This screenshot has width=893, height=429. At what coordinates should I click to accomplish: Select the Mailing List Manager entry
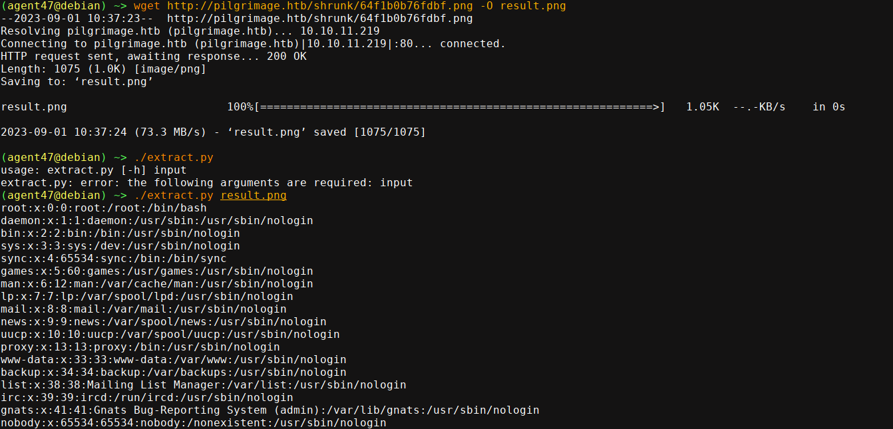203,385
